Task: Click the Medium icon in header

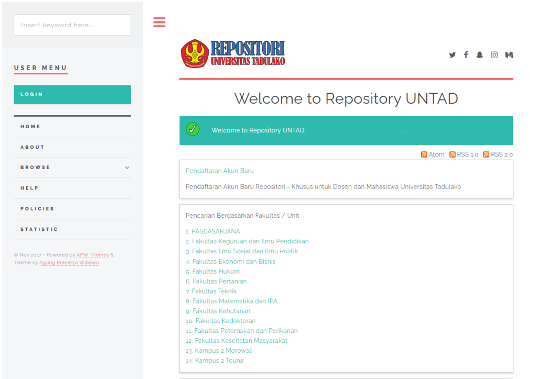Action: pyautogui.click(x=509, y=55)
